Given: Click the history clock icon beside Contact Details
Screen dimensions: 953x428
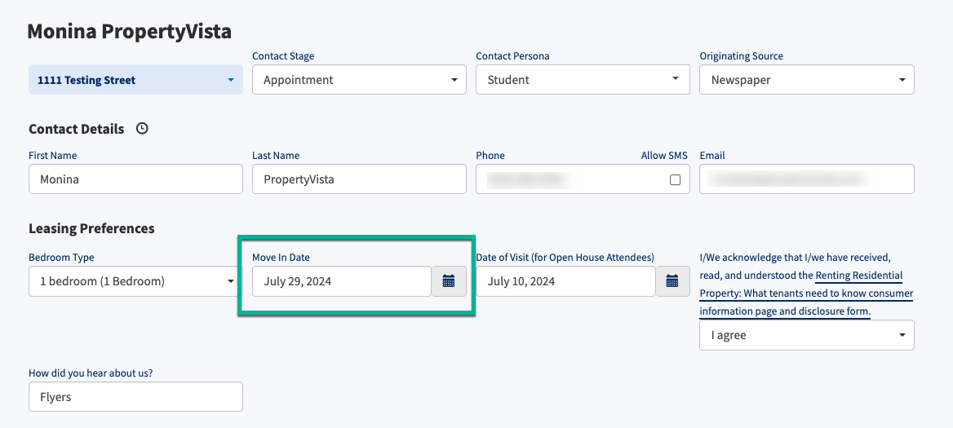Looking at the screenshot, I should [142, 129].
